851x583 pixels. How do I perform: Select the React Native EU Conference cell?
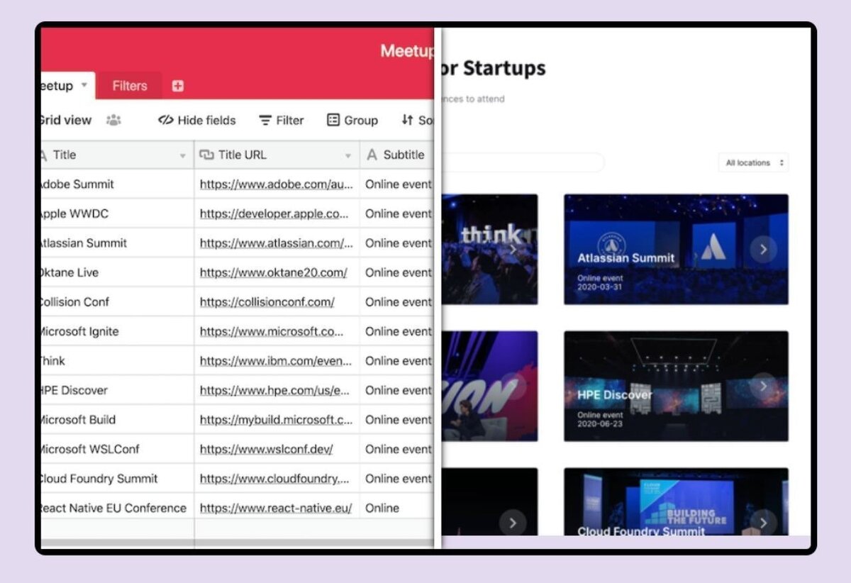(117, 508)
